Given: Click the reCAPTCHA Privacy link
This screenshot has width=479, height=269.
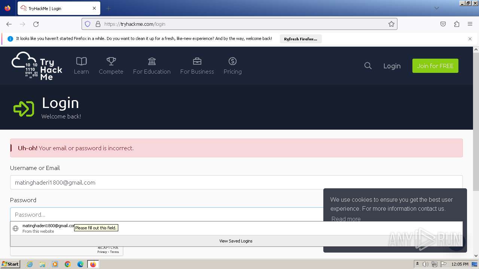Looking at the screenshot, I should click(102, 252).
